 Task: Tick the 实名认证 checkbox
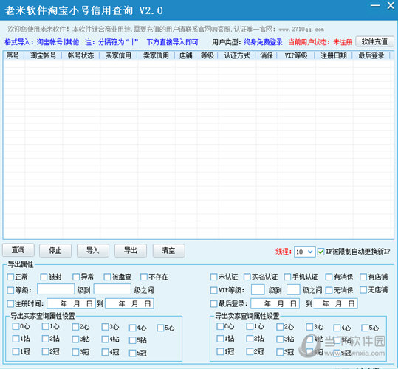(247, 277)
